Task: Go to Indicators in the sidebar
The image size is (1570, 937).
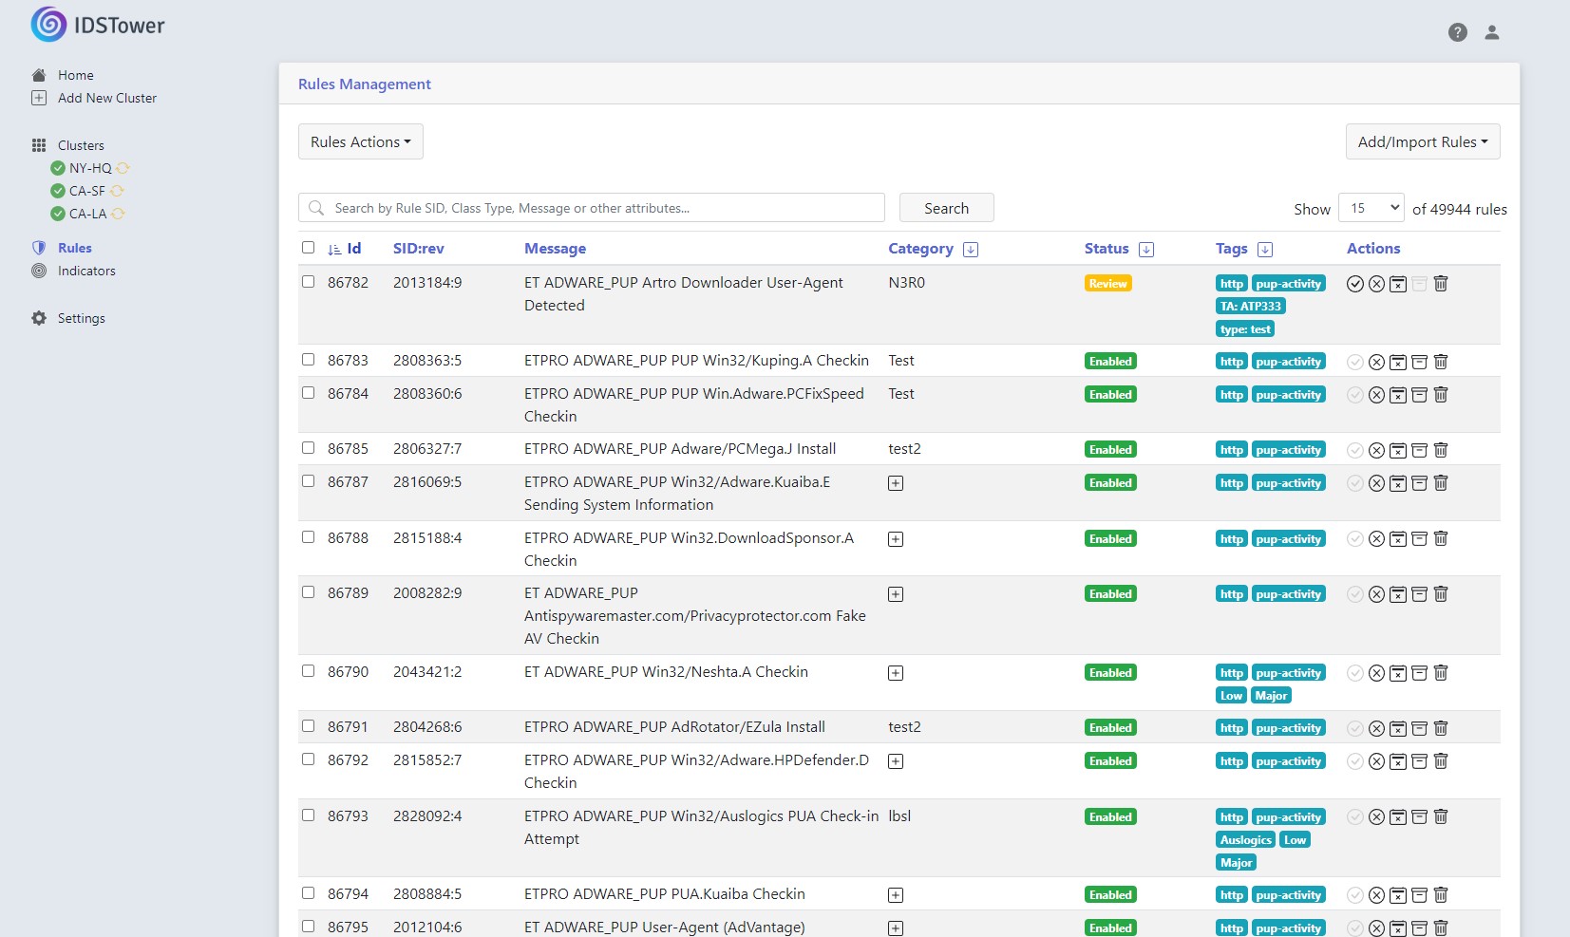Action: 86,271
